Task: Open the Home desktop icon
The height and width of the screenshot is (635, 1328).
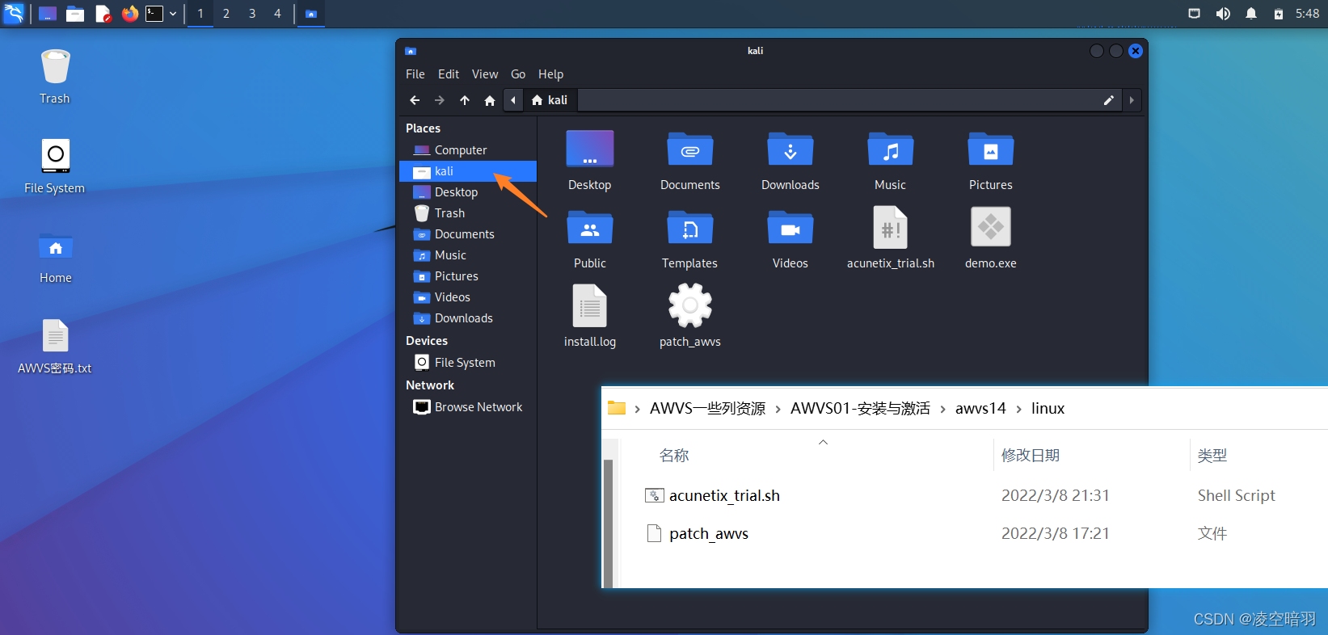Action: click(x=55, y=258)
